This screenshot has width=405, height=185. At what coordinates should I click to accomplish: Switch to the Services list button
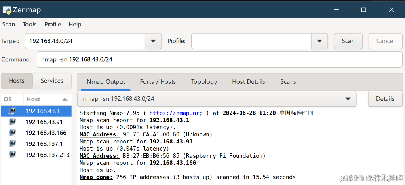click(52, 81)
